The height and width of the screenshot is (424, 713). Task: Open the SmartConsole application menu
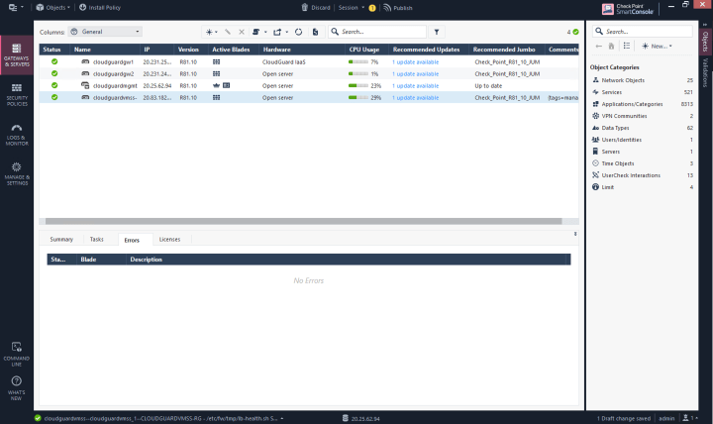(16, 7)
